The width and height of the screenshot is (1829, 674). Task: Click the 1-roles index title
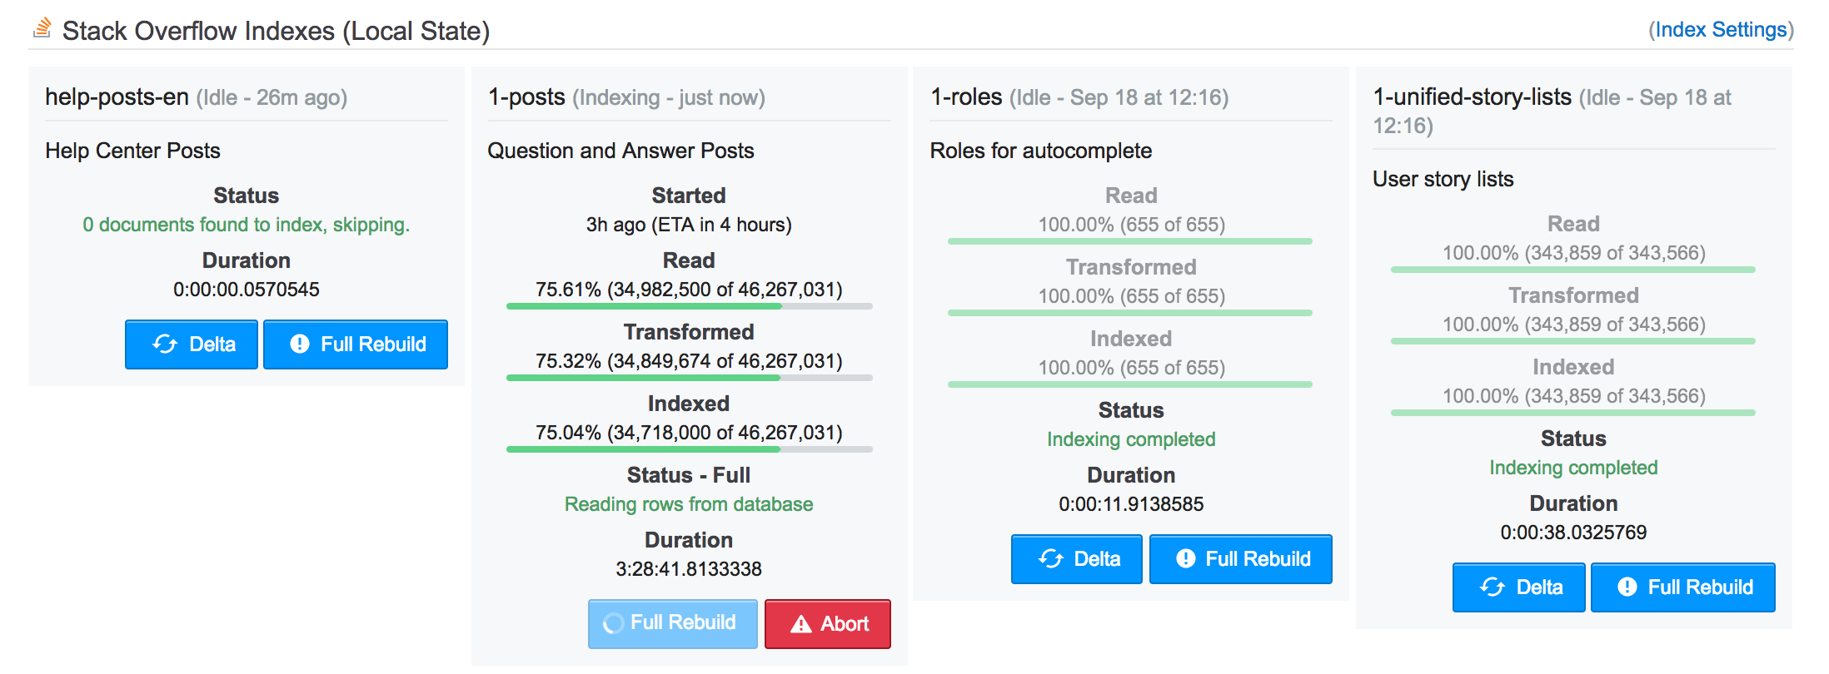tap(966, 97)
